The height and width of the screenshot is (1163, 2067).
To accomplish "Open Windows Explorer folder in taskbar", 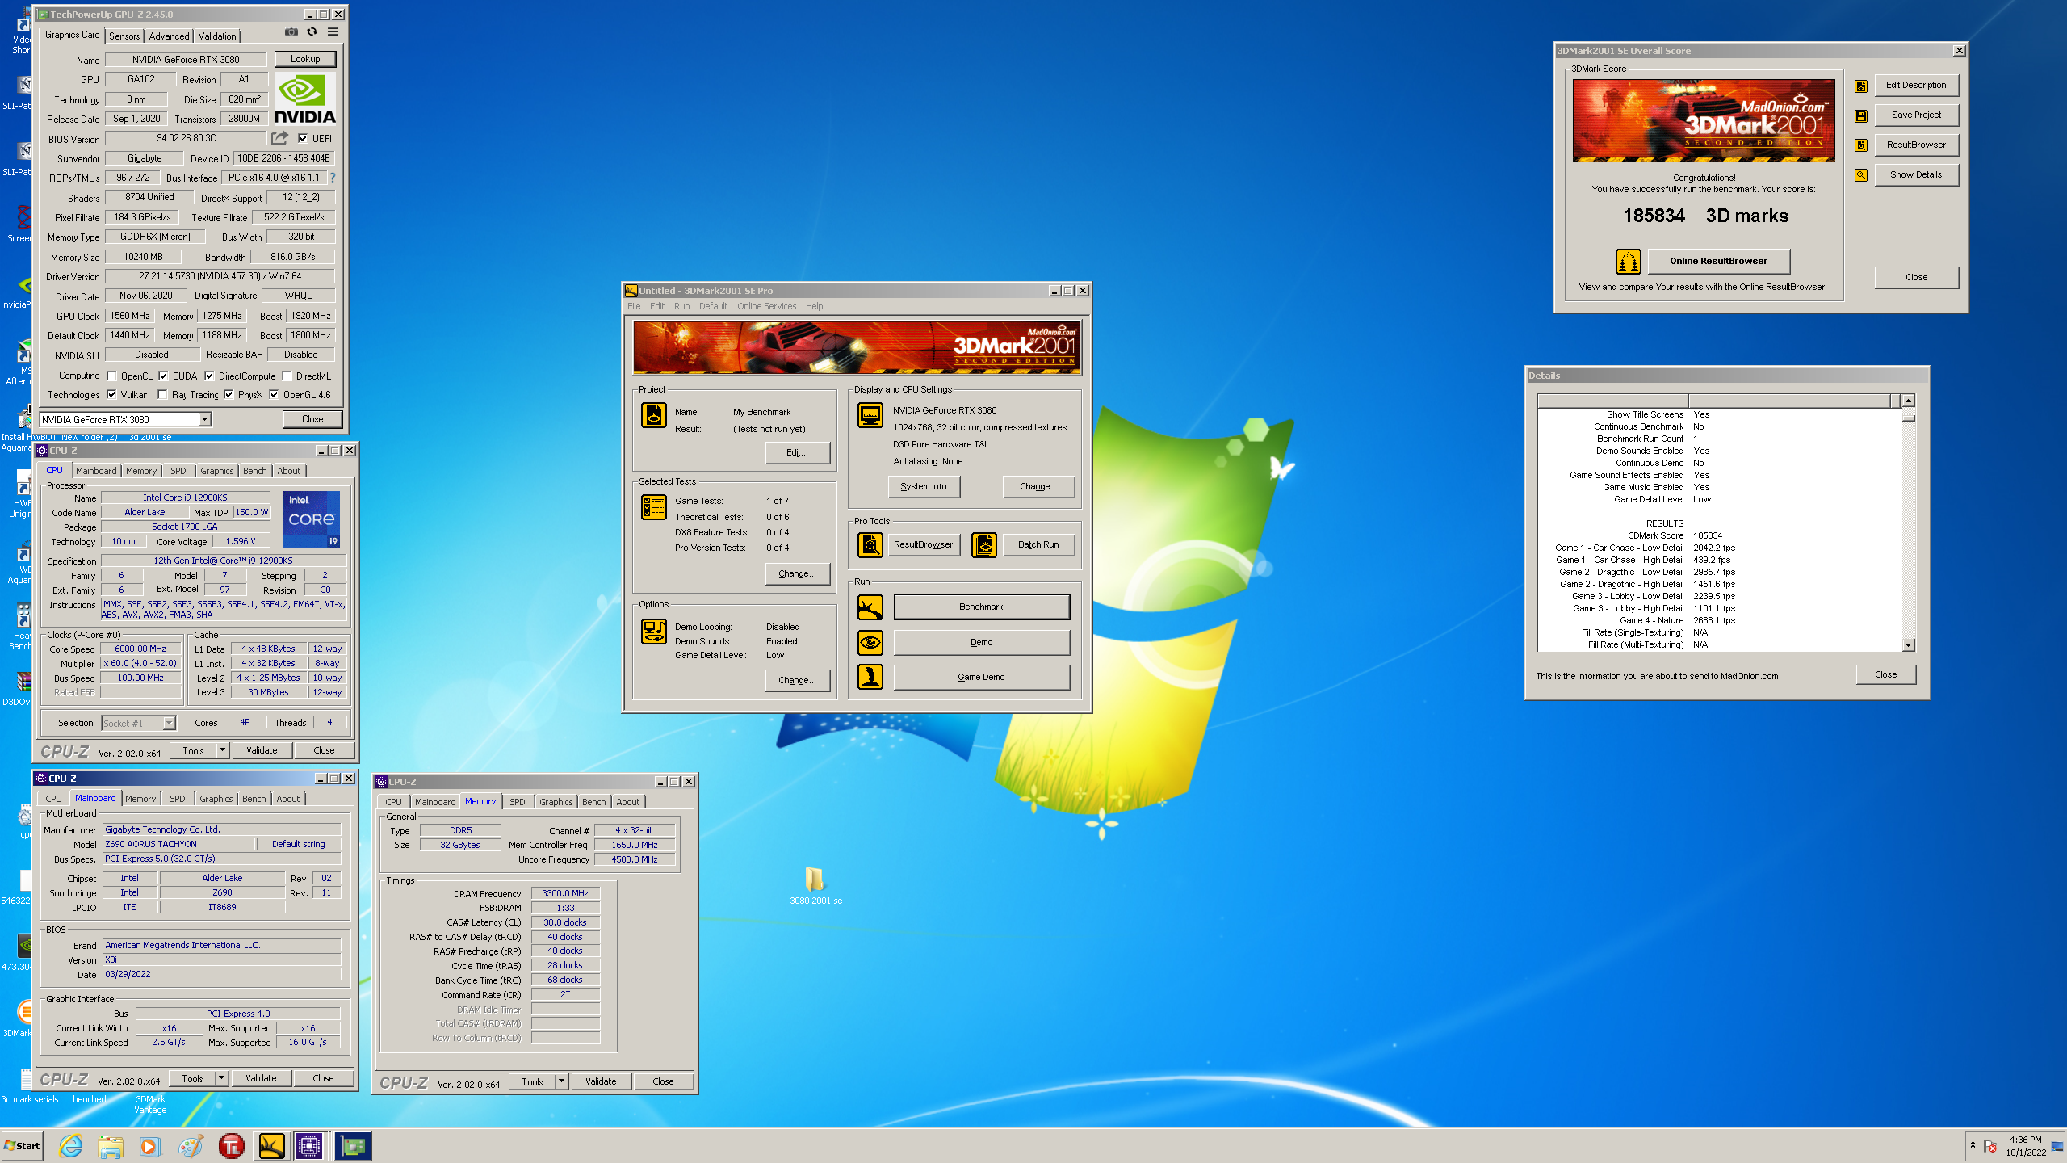I will (x=111, y=1146).
